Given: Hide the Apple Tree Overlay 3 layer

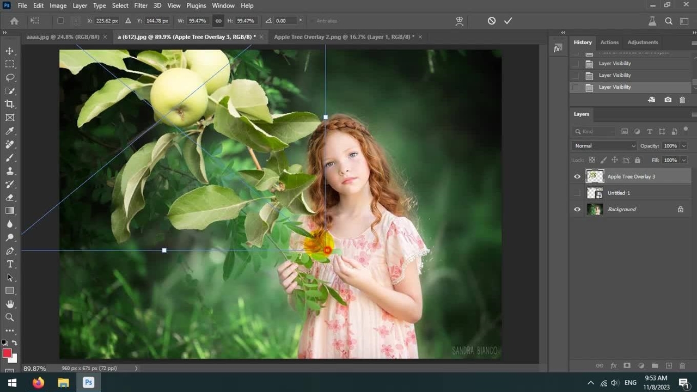Looking at the screenshot, I should point(577,176).
